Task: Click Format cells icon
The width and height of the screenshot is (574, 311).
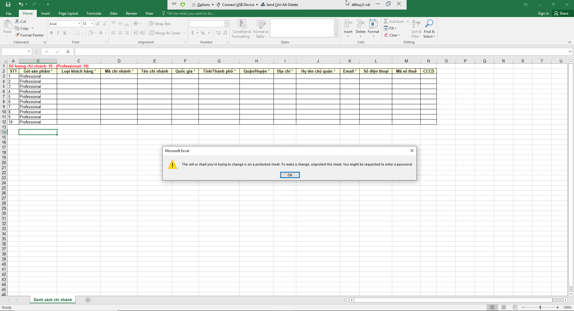Action: click(373, 24)
